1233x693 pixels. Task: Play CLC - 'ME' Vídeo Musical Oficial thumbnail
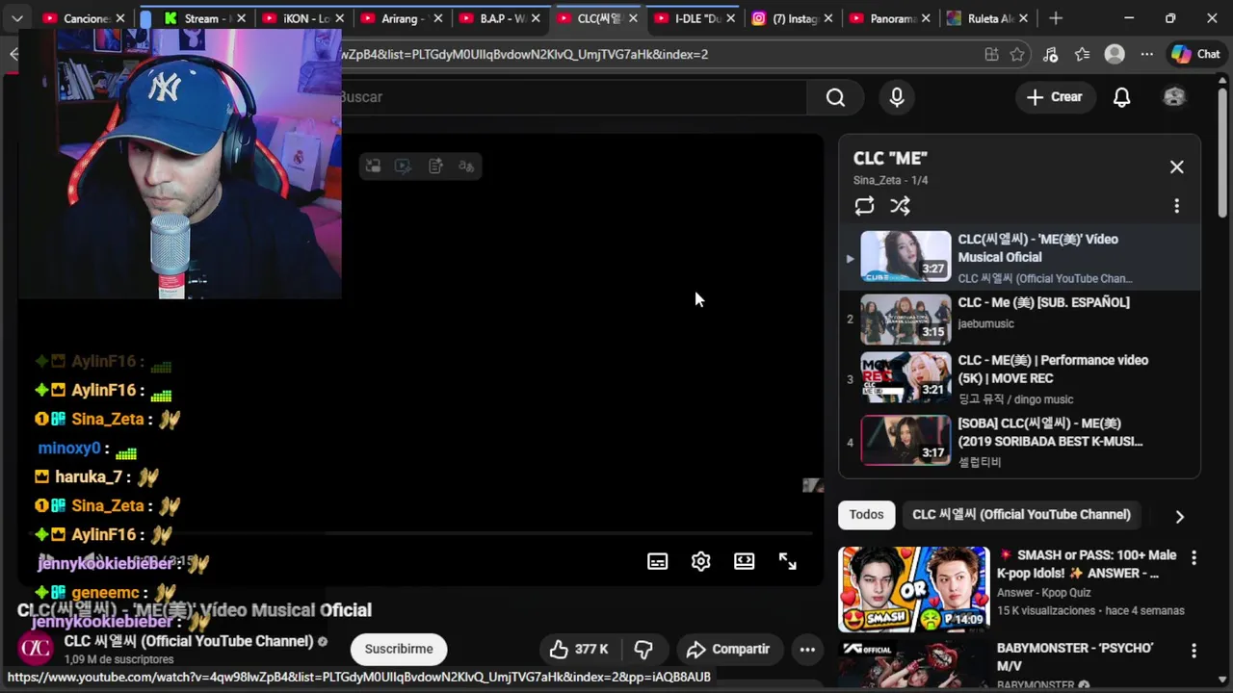tap(905, 256)
